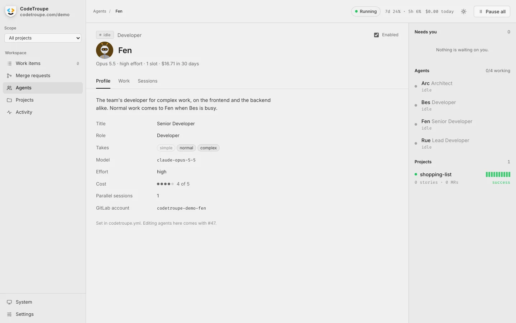Open the Arc Architect agent entry
Screen dimensions: 516x323
[462, 86]
